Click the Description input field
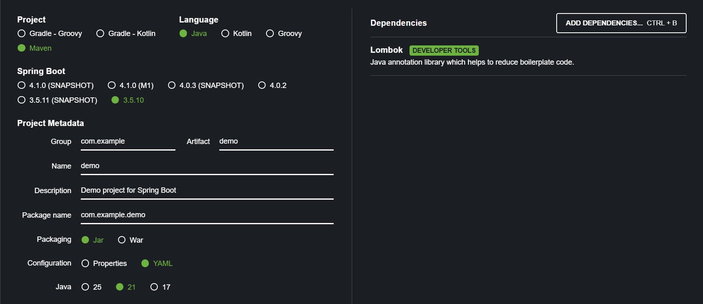703x304 pixels. click(207, 191)
